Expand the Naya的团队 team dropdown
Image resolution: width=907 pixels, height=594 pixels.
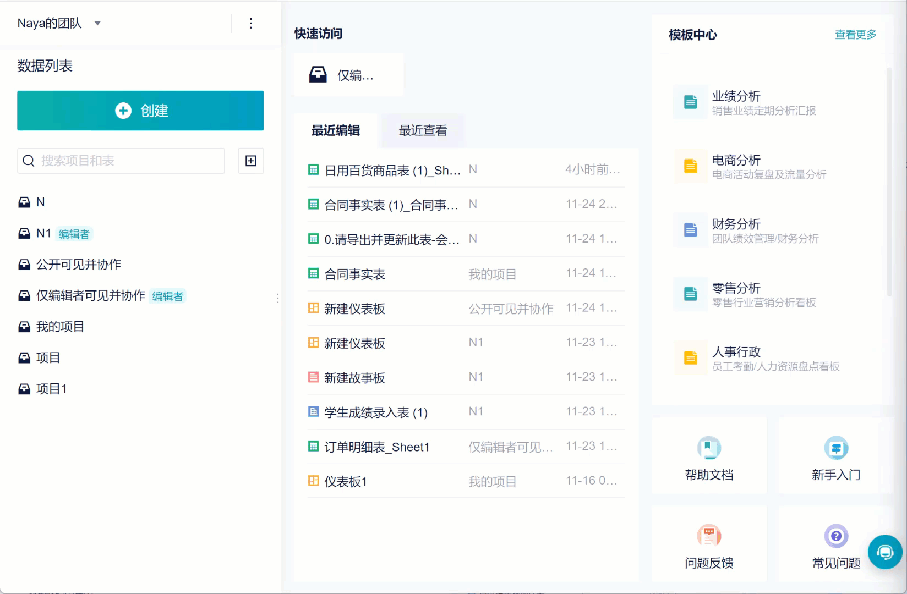click(x=97, y=23)
